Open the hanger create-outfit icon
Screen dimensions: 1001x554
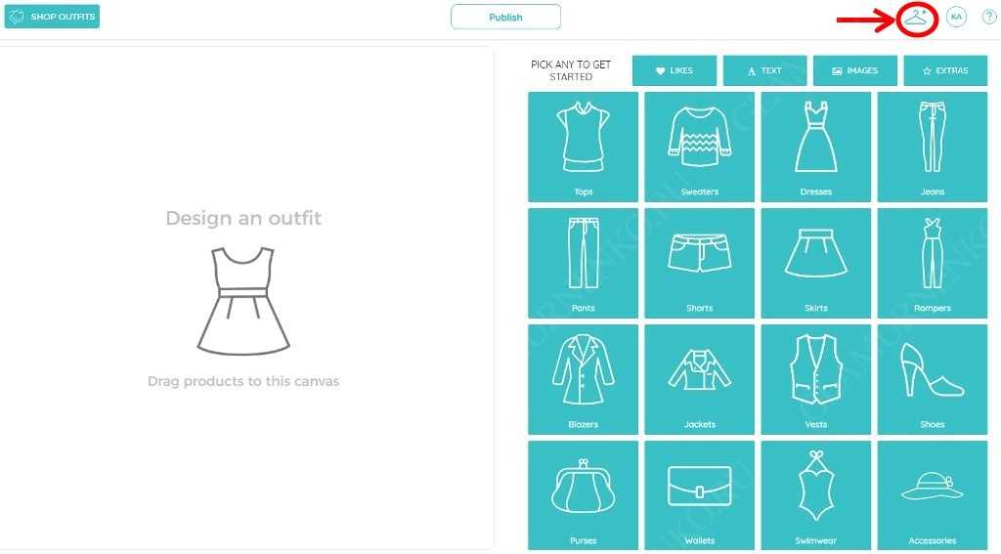(x=915, y=18)
